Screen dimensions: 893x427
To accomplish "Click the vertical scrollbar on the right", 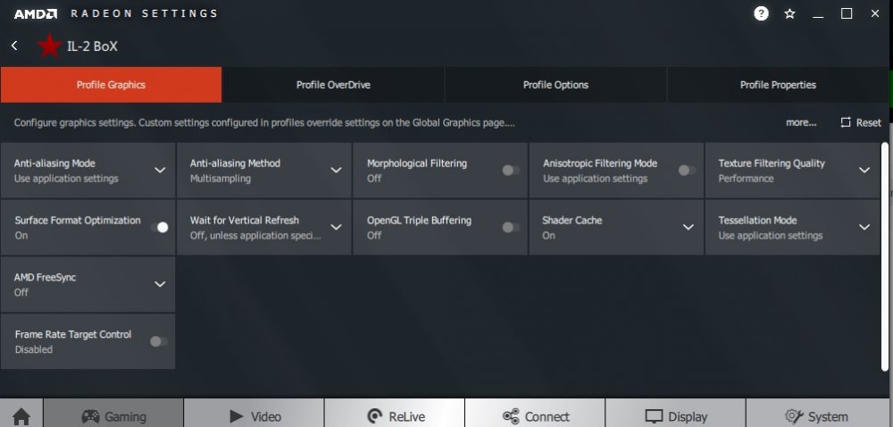I will click(x=884, y=257).
